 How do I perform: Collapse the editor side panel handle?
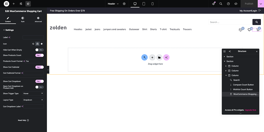click(48, 70)
